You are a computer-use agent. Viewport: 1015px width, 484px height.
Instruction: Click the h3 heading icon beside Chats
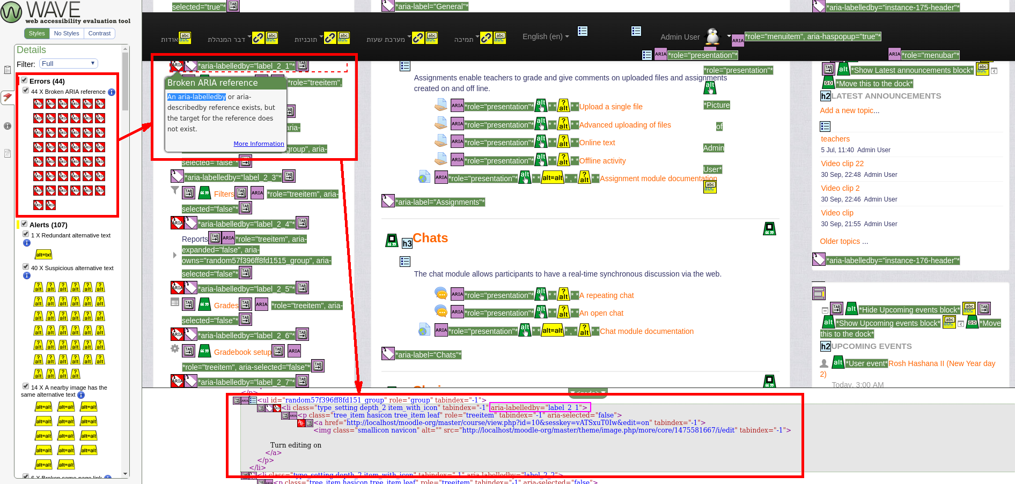point(407,243)
